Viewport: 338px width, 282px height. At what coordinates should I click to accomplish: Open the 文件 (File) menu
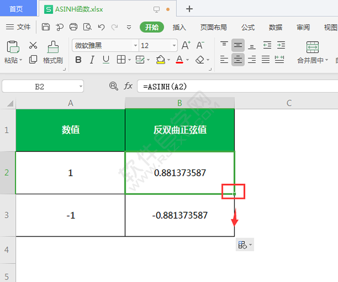pos(18,27)
